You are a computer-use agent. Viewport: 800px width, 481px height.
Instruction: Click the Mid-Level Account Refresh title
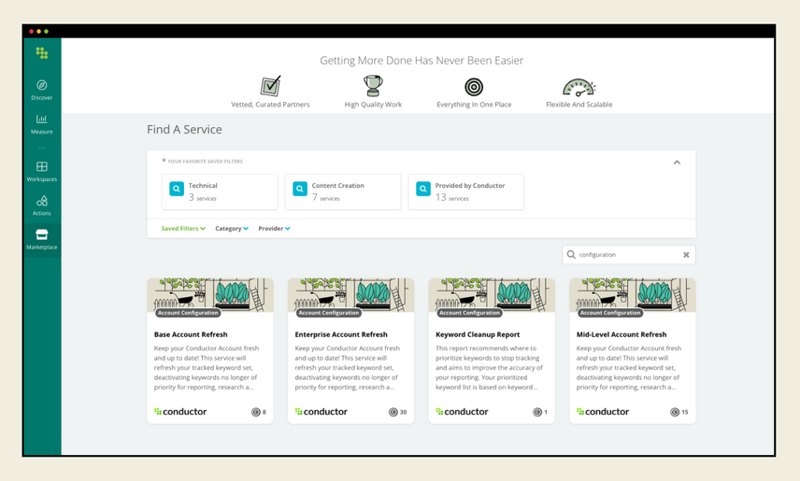pyautogui.click(x=621, y=334)
